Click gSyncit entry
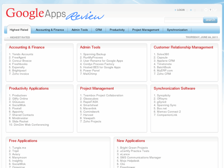The image size is (224, 168). [x=161, y=102]
